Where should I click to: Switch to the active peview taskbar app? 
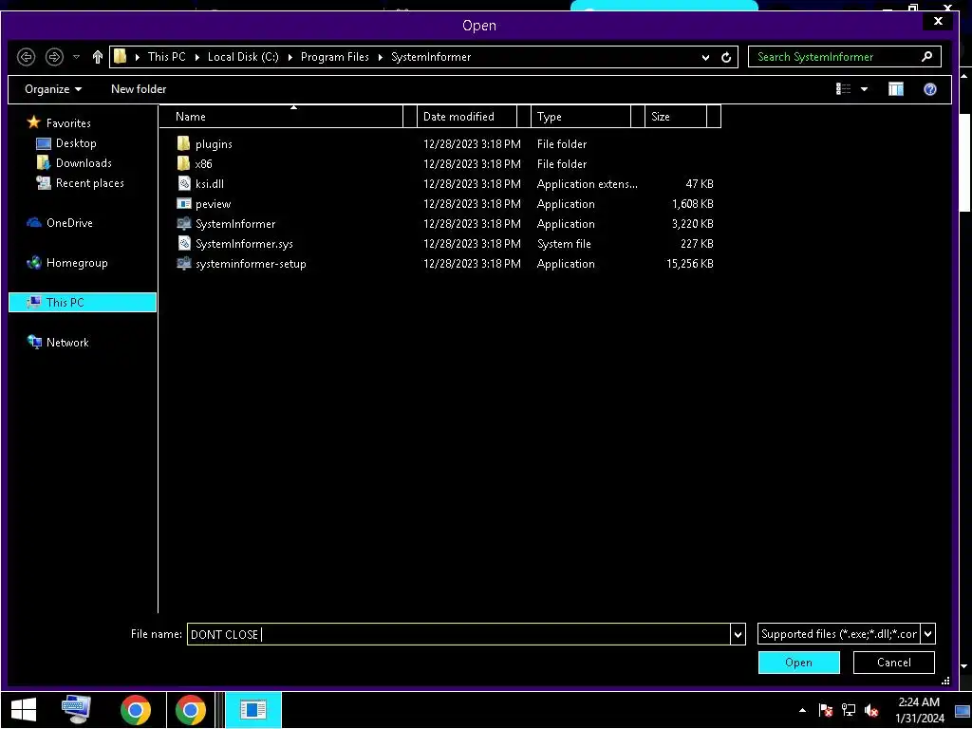pos(253,710)
